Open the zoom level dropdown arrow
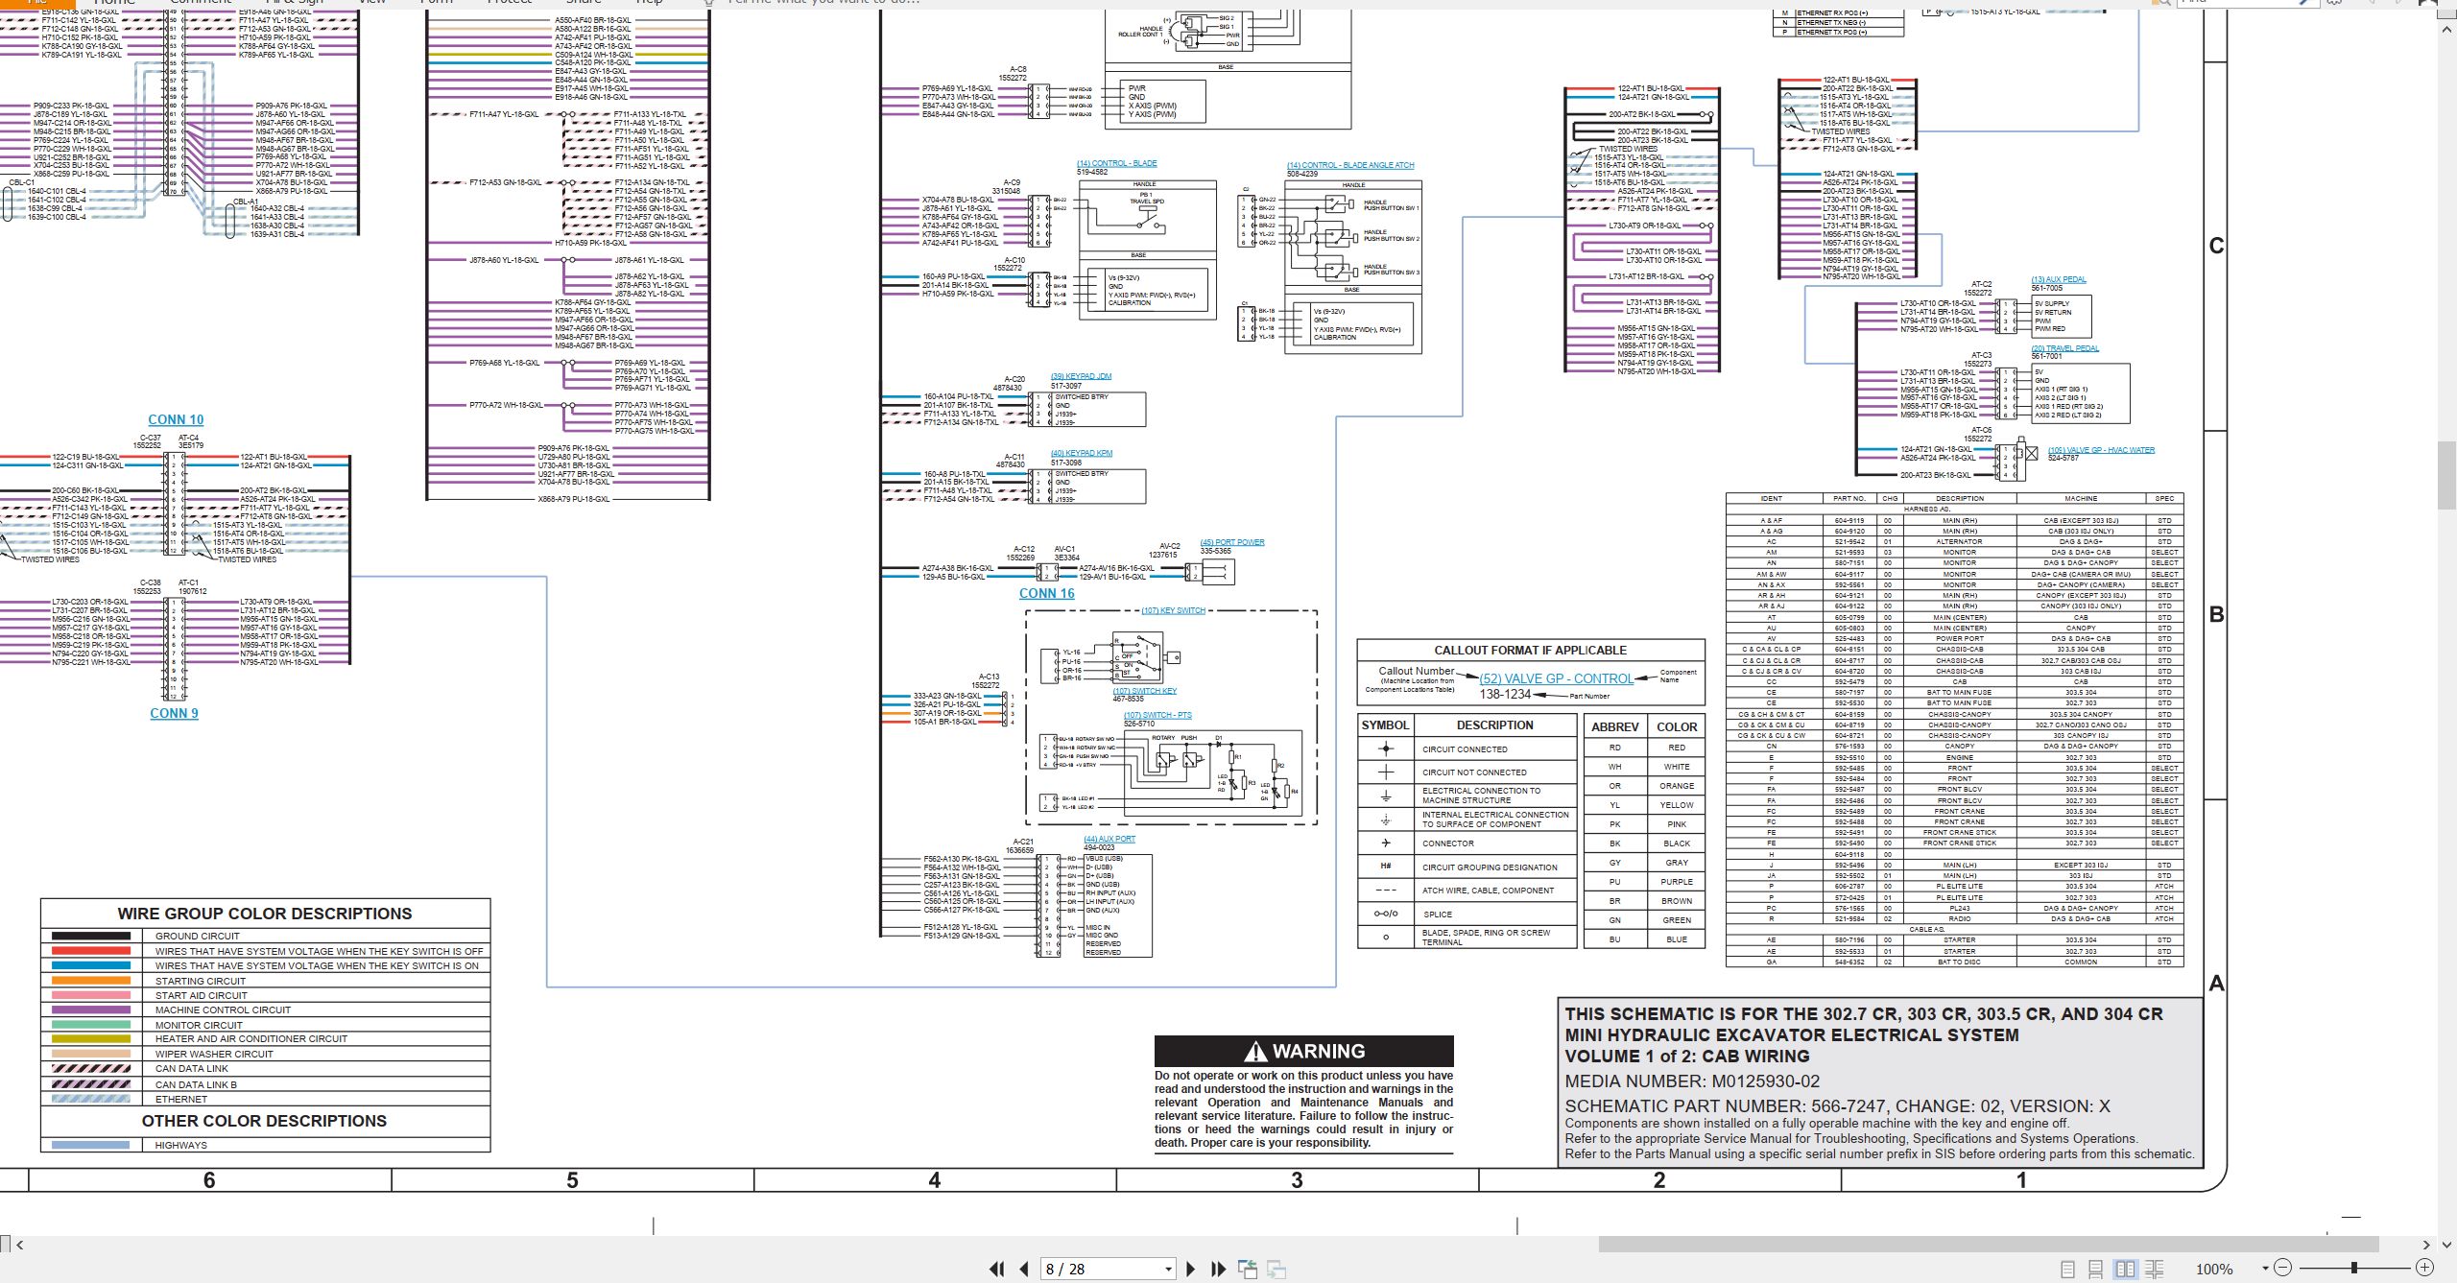The height and width of the screenshot is (1283, 2457). coord(2265,1269)
